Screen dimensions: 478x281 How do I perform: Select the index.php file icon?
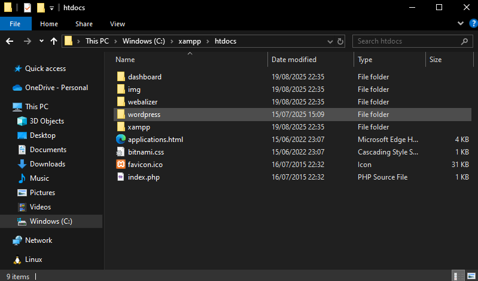(x=121, y=177)
